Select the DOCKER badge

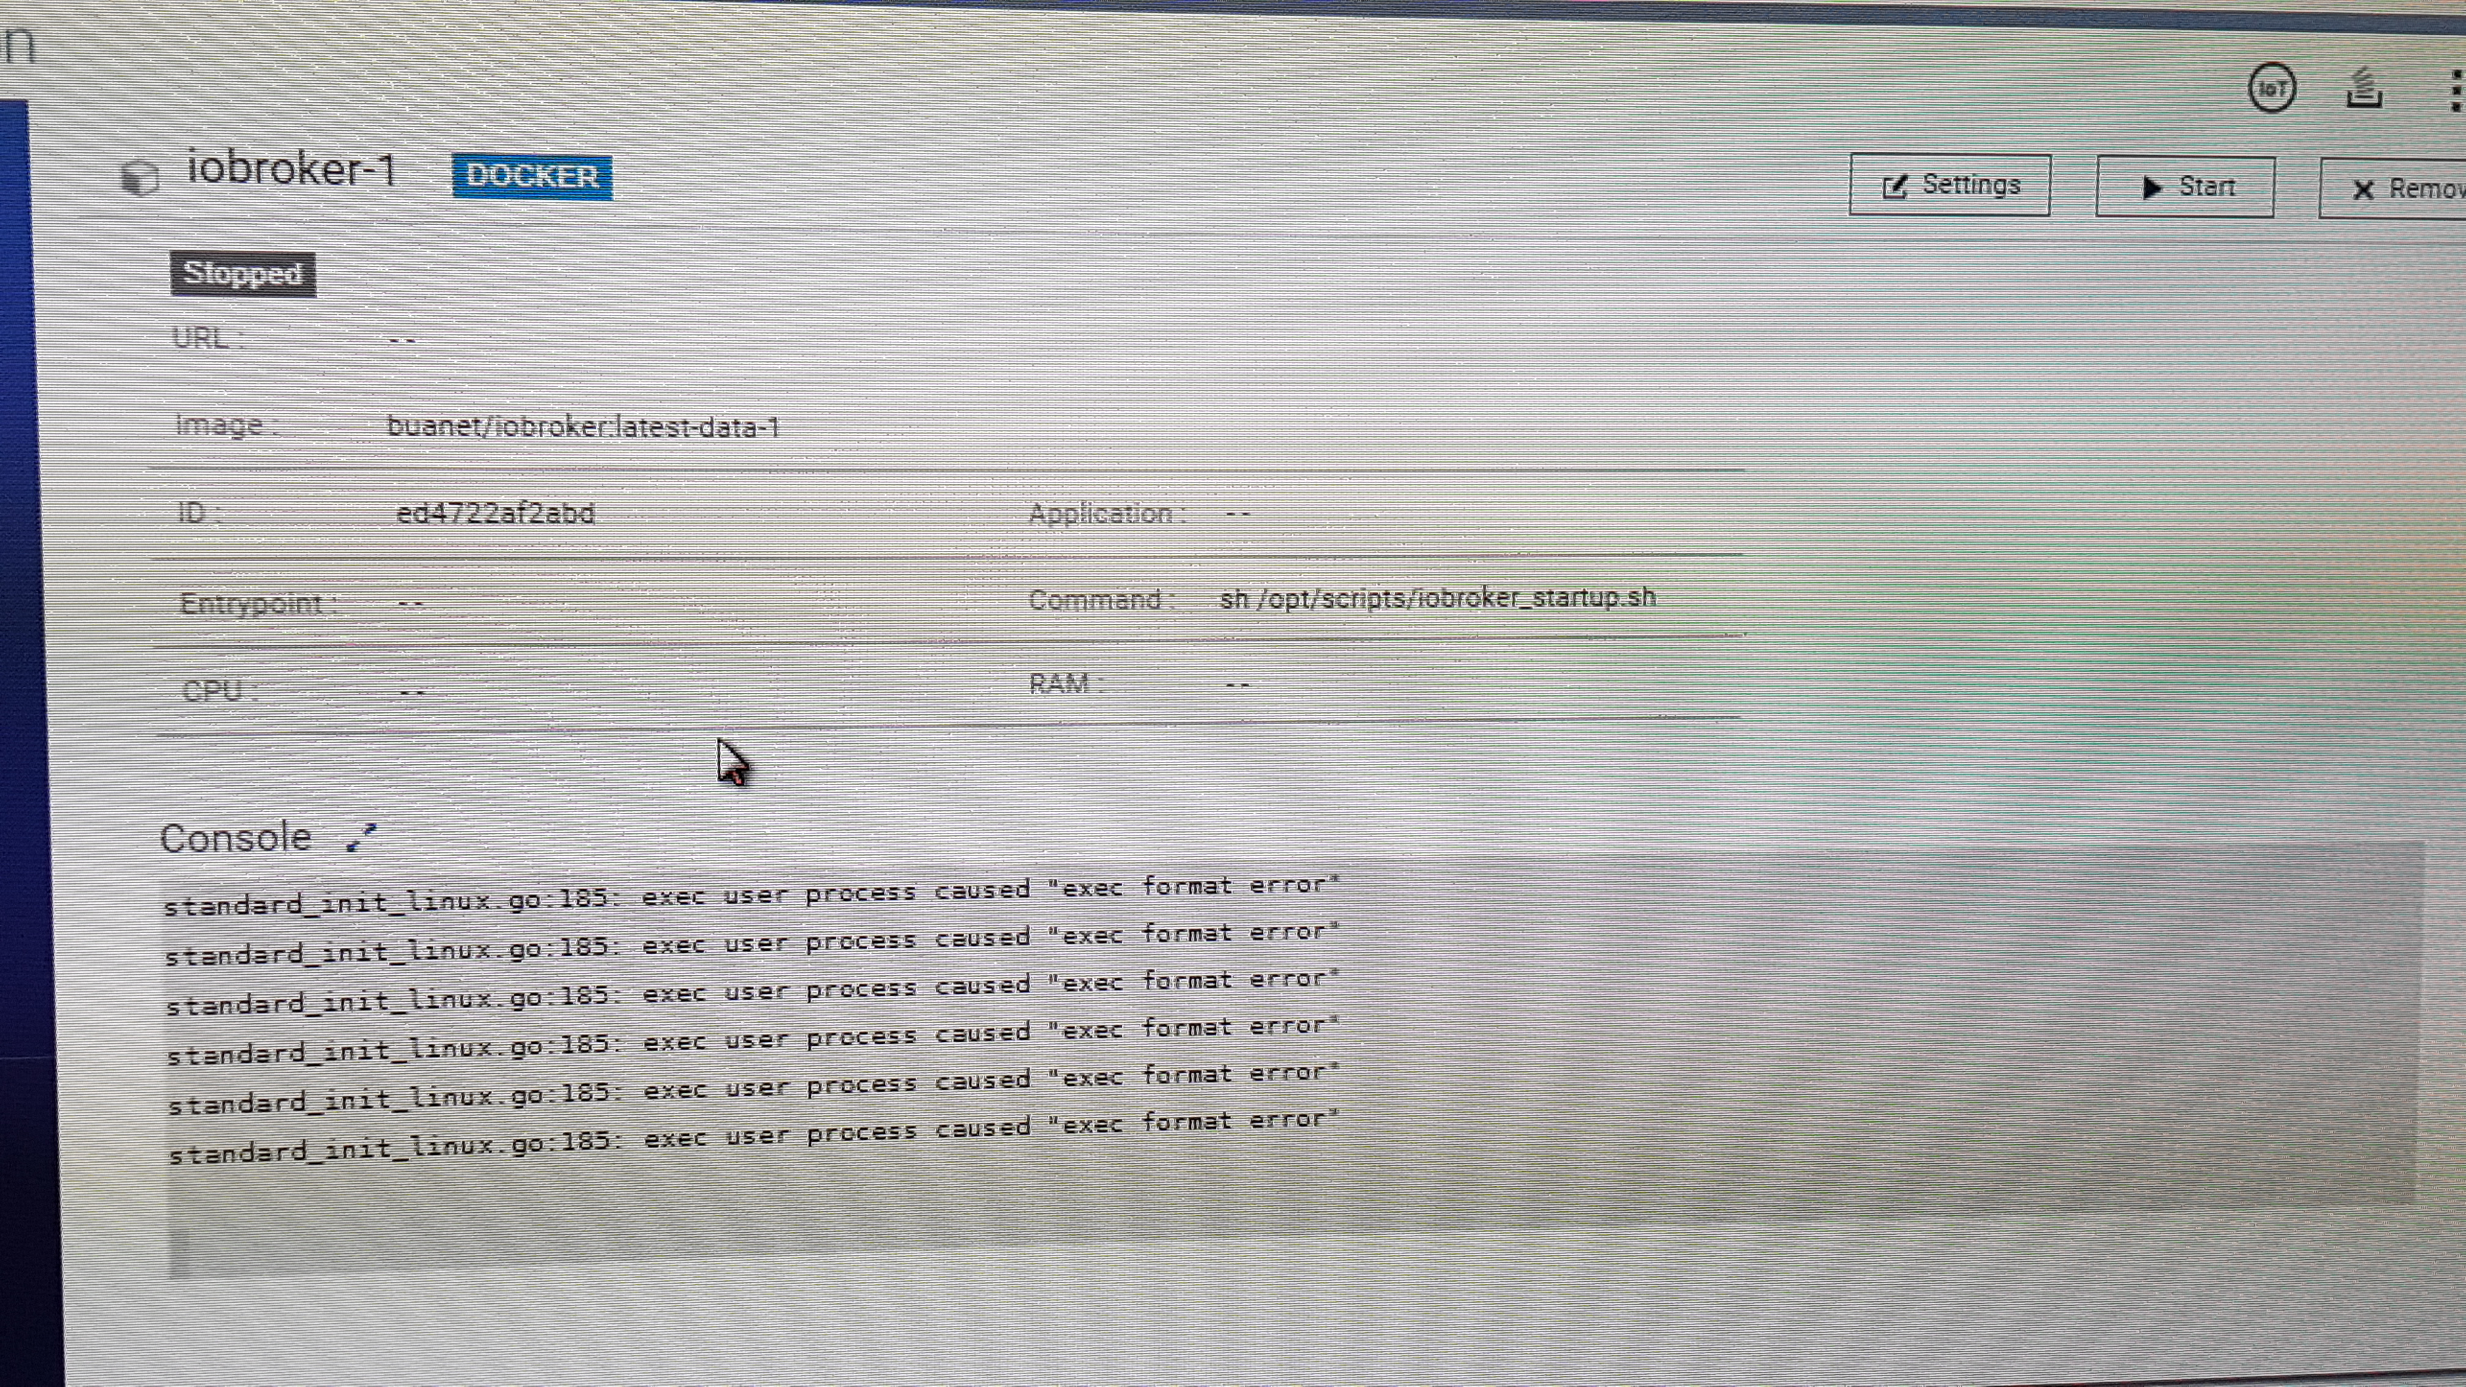(x=532, y=176)
